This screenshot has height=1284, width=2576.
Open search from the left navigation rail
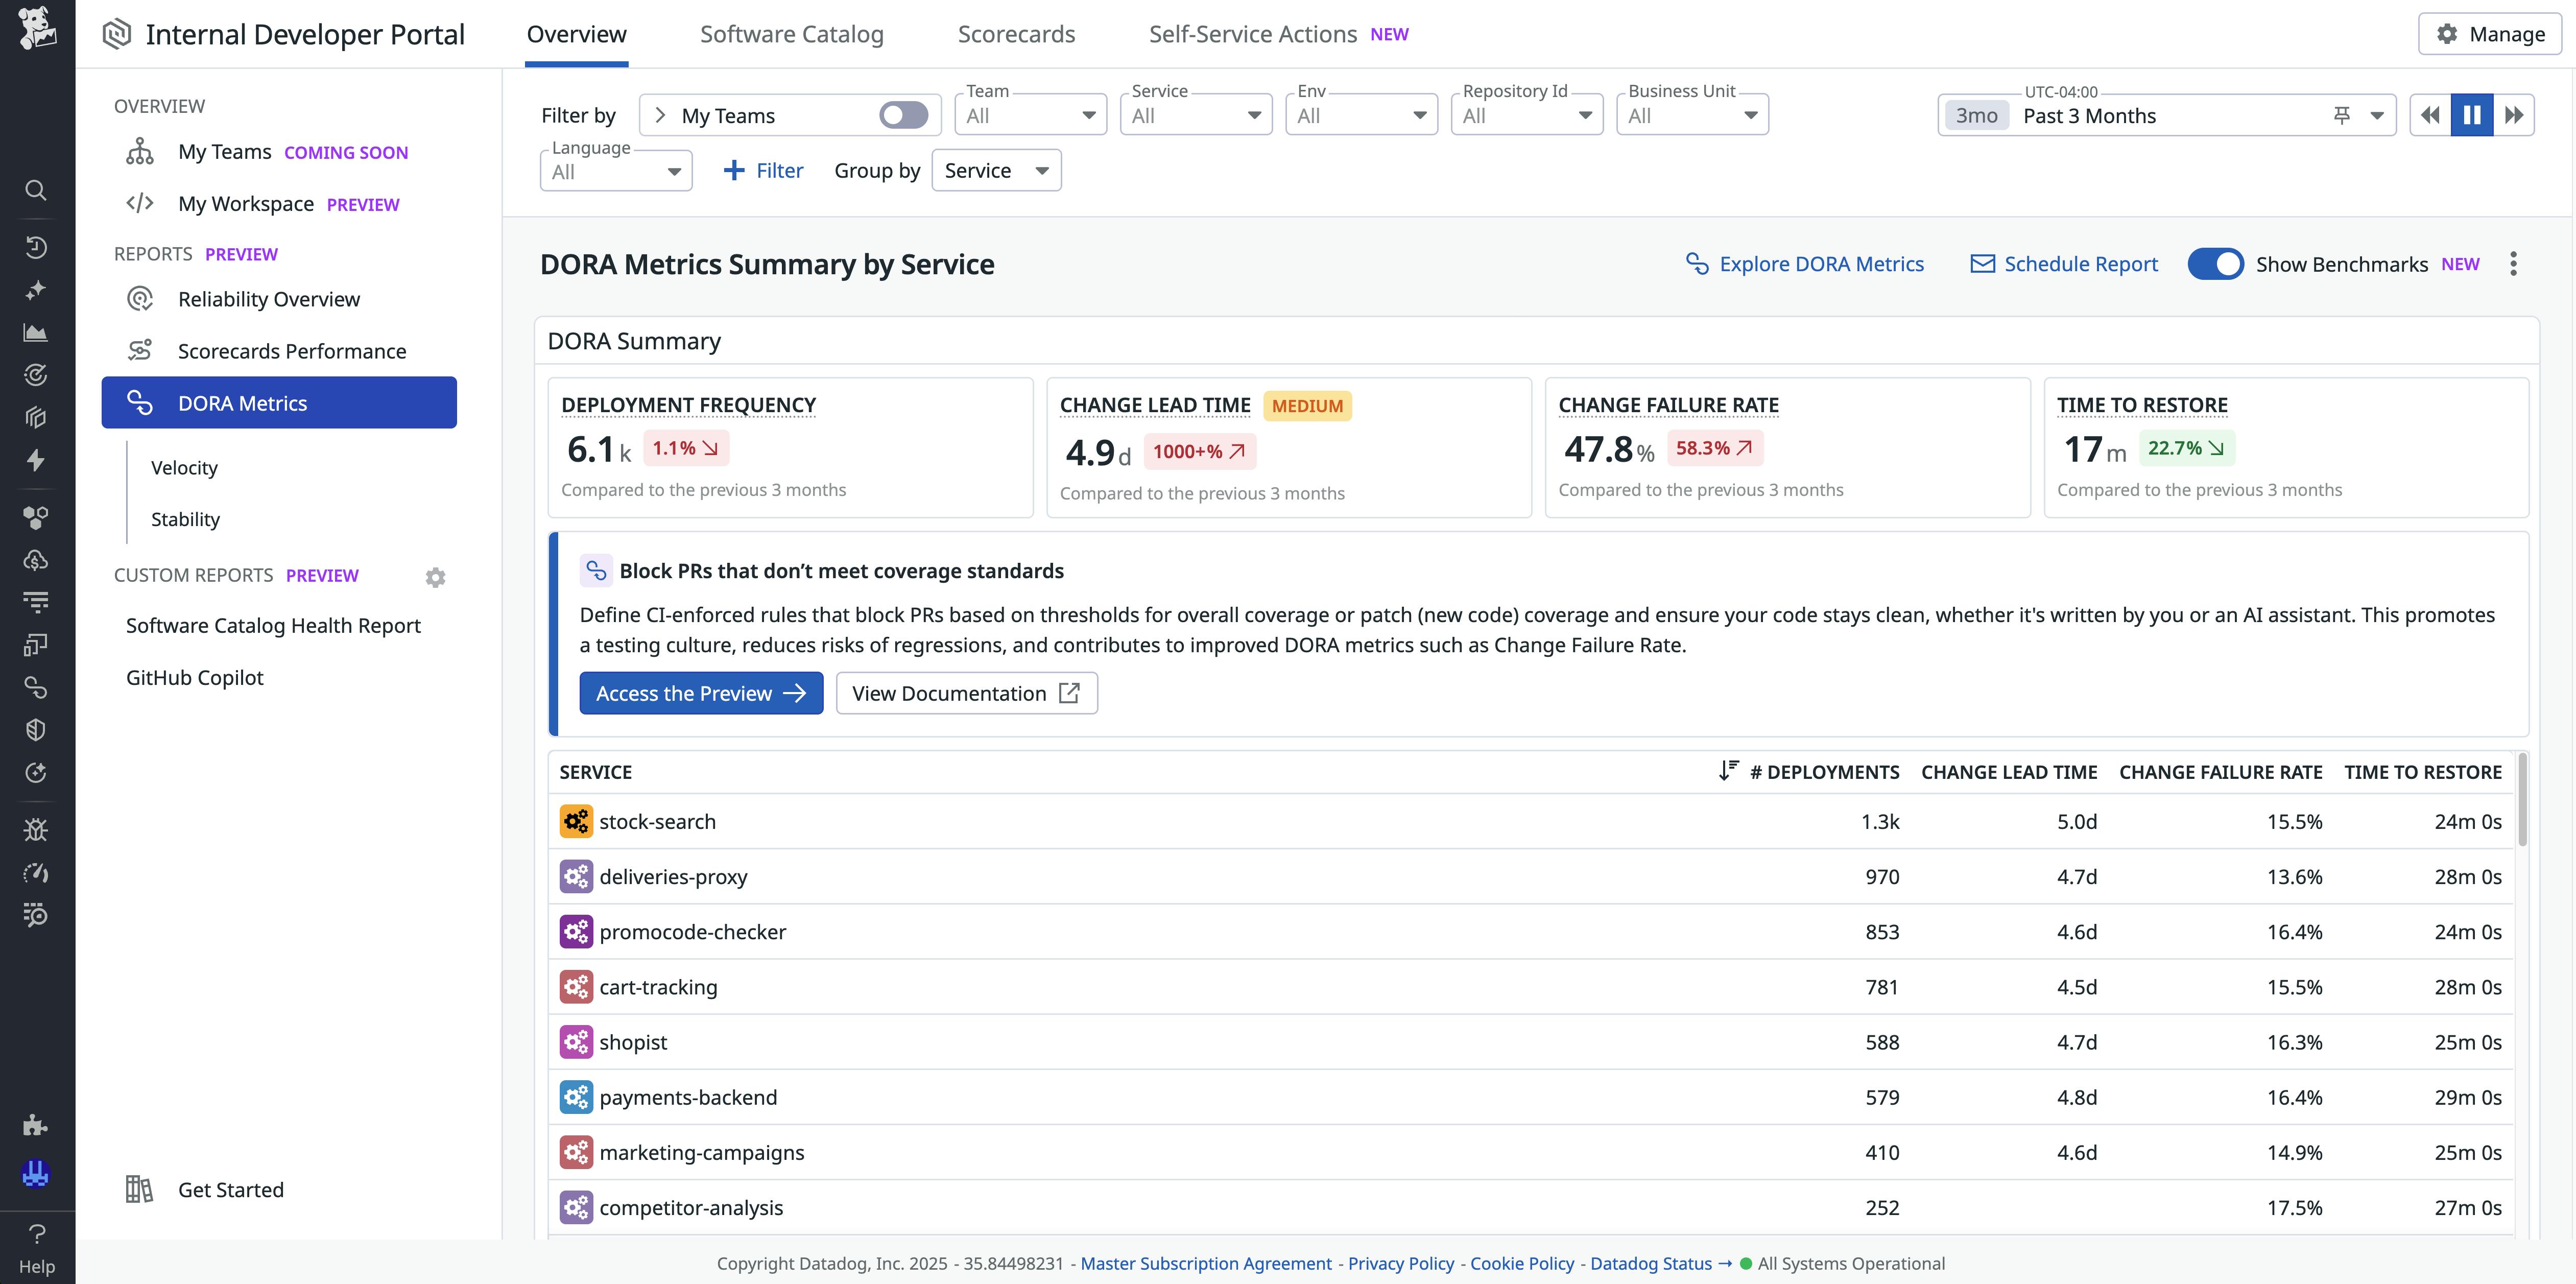click(x=36, y=190)
